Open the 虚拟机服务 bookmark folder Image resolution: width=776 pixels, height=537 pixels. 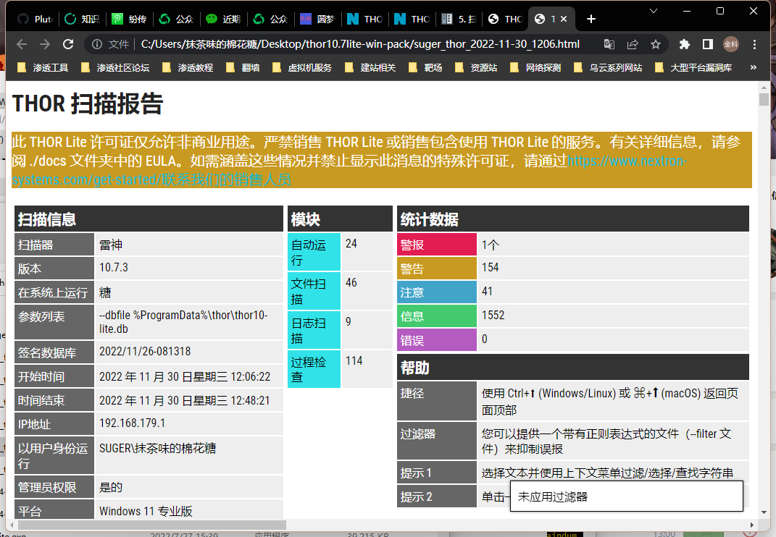point(301,67)
